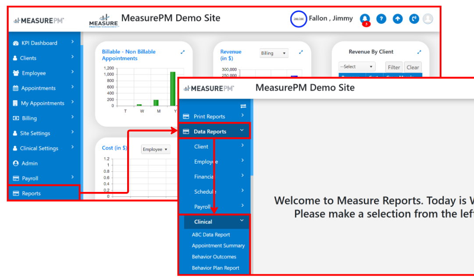Click the help question mark icon
This screenshot has width=474, height=280.
(381, 19)
